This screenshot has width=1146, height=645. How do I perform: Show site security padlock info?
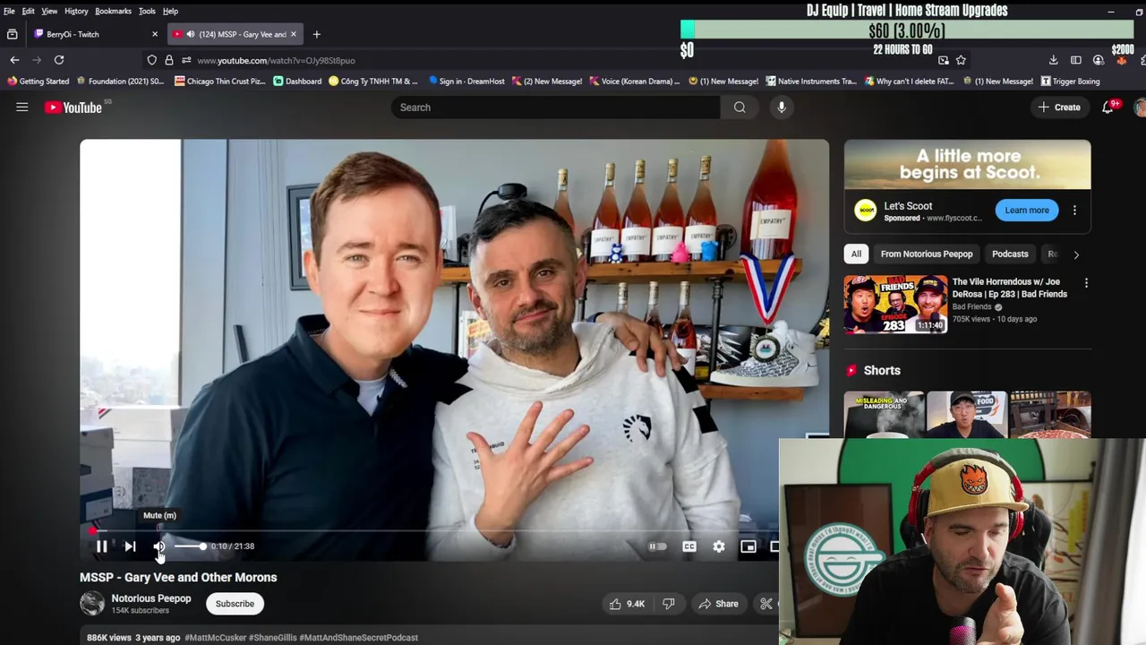[168, 60]
